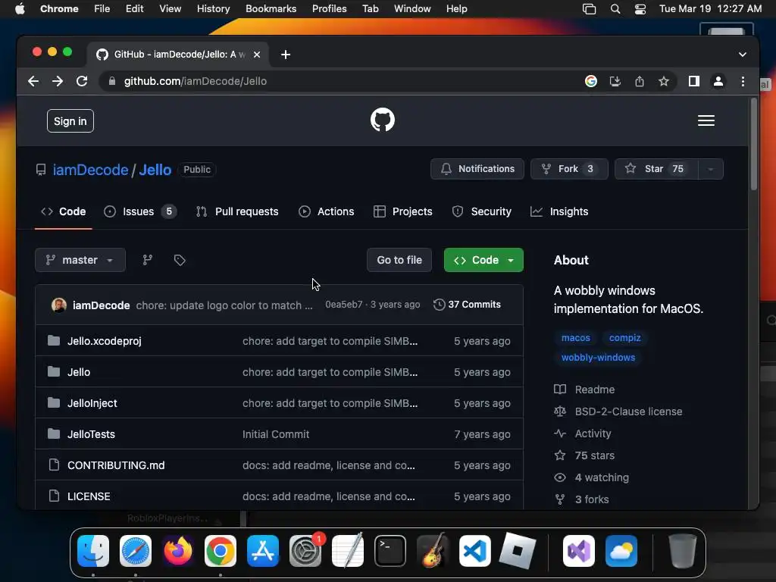Reload the page
Screen dimensions: 776x582
point(82,81)
